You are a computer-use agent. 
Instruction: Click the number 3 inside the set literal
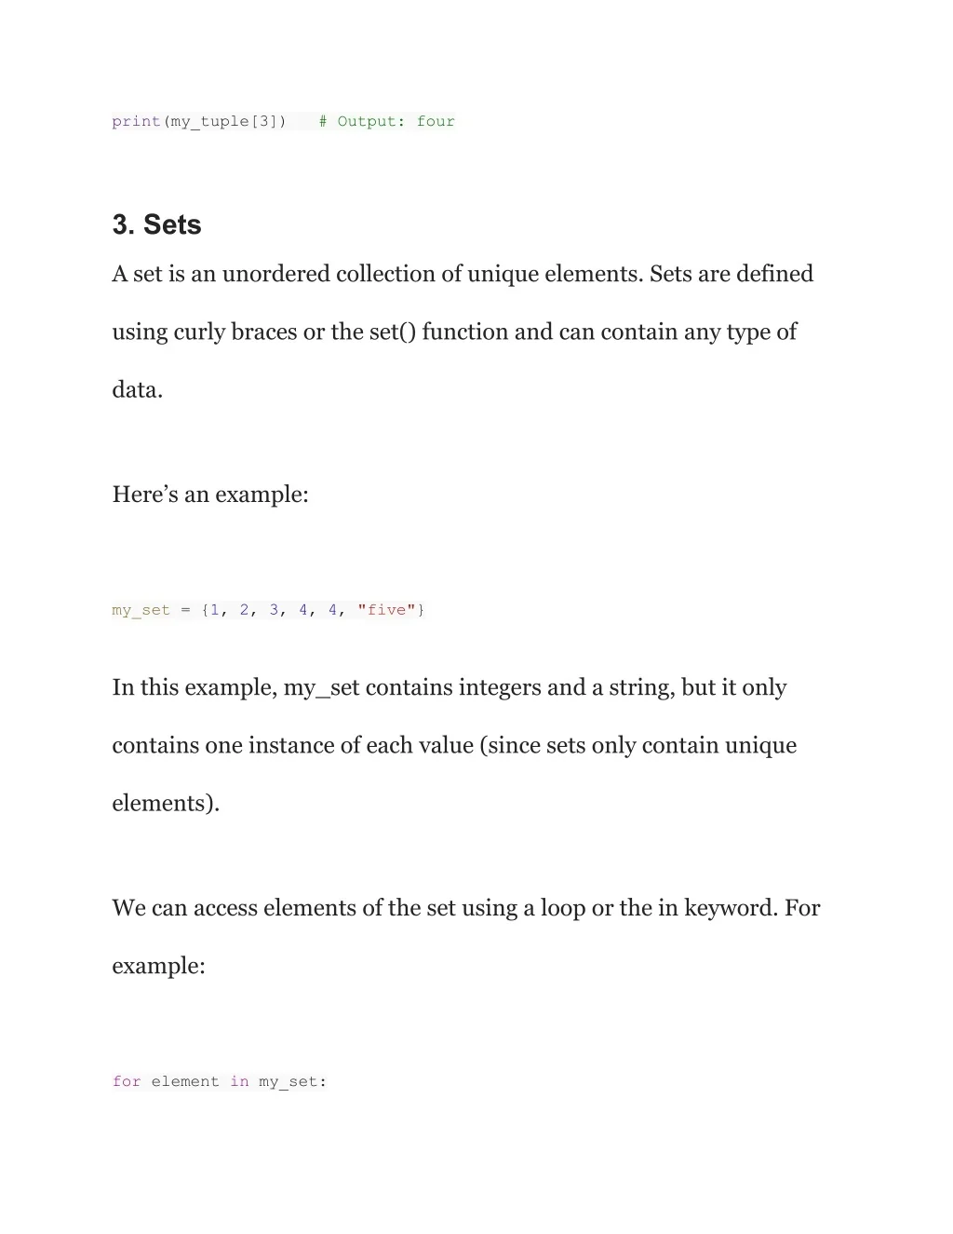(x=274, y=610)
